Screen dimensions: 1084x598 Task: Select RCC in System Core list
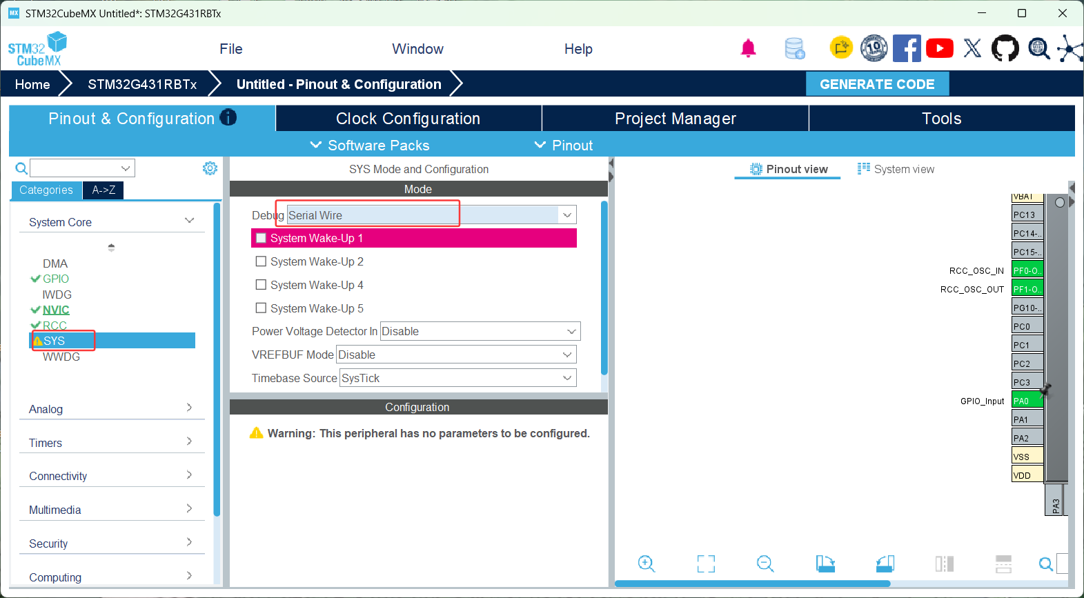[x=55, y=326]
